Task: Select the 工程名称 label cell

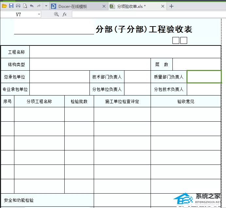Action: pos(15,52)
